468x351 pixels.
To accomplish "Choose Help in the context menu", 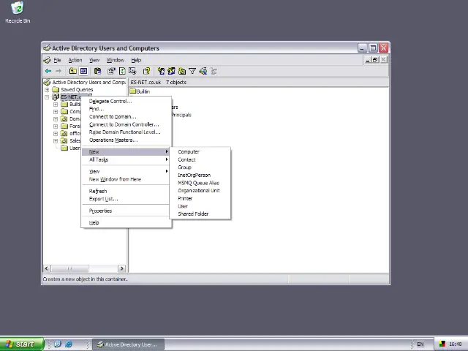I will click(x=127, y=222).
